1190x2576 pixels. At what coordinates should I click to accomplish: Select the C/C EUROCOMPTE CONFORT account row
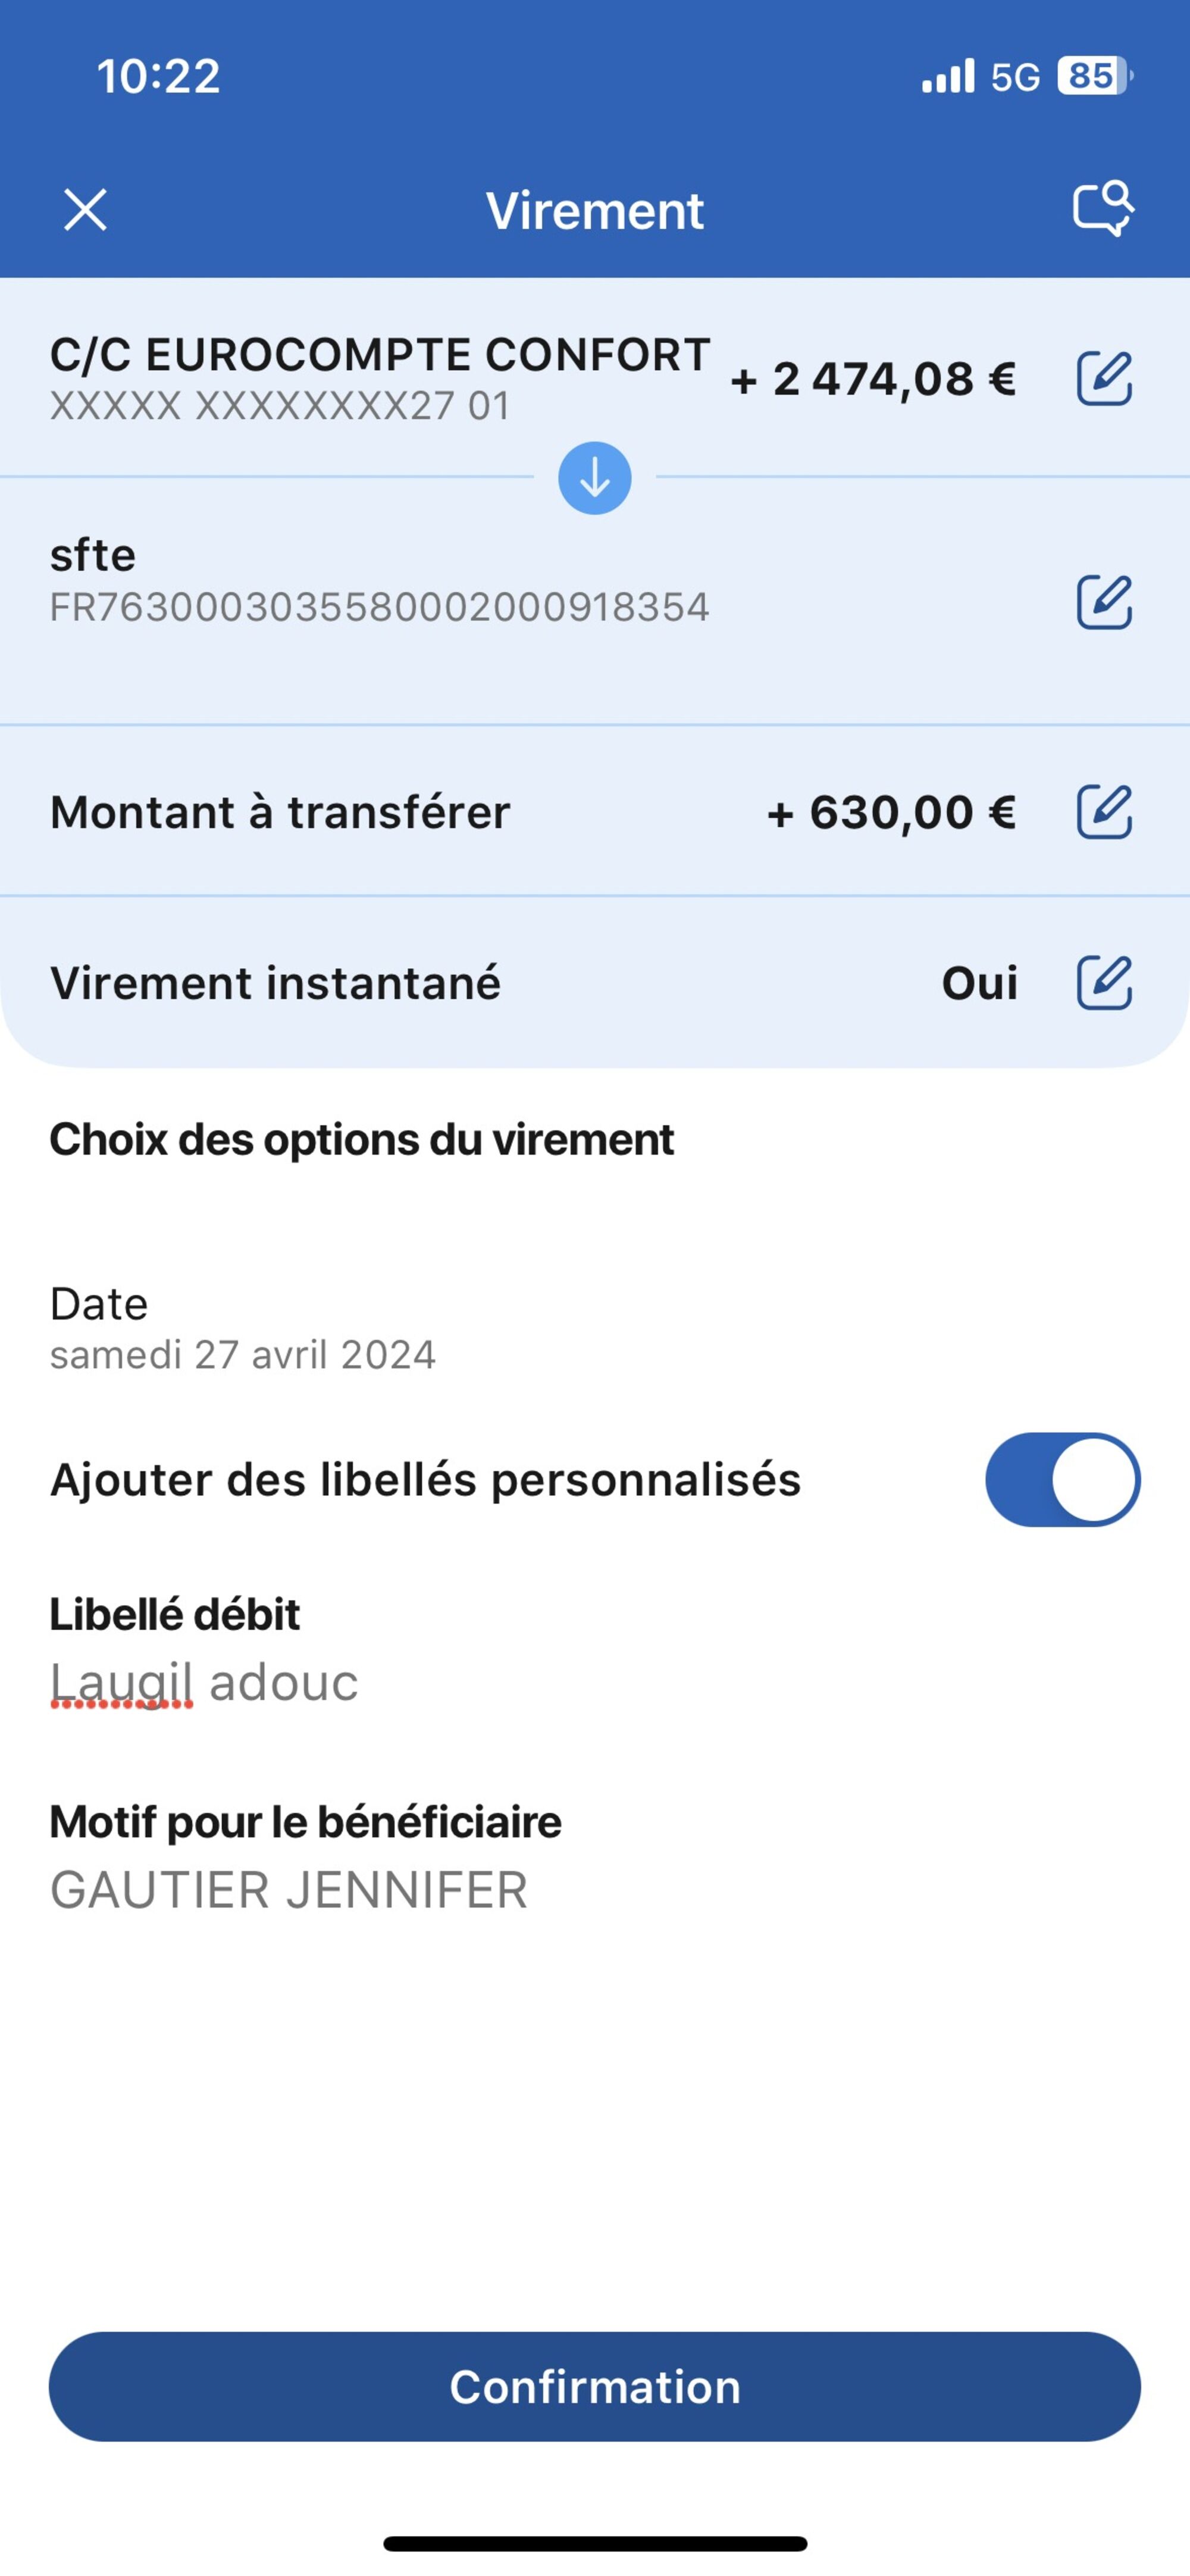(x=380, y=378)
